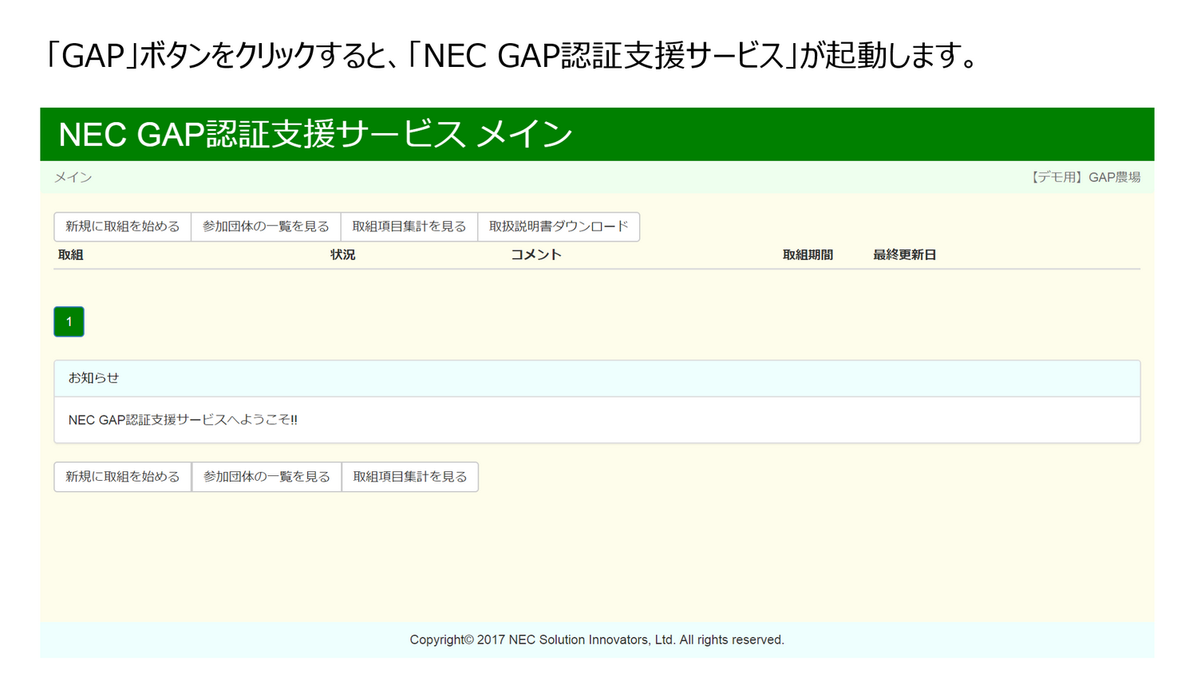Viewport: 1197px width, 697px height.
Task: Click the メイン breadcrumb text
Action: pos(73,177)
